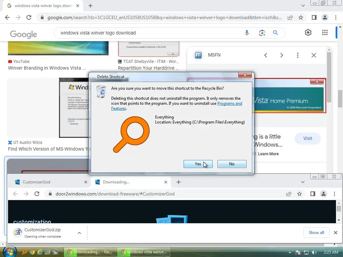The image size is (343, 257).
Task: Open profile in Google window toolbar
Action: (325, 17)
